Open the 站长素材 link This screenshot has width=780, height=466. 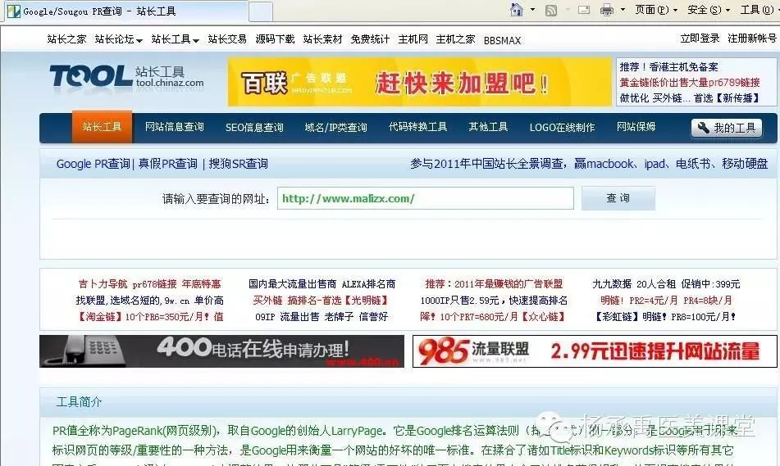point(323,39)
